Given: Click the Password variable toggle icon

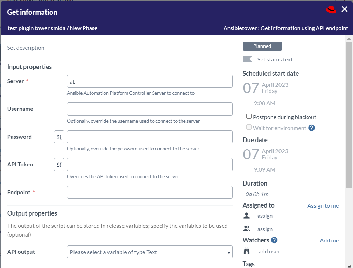Looking at the screenshot, I should click(x=59, y=137).
